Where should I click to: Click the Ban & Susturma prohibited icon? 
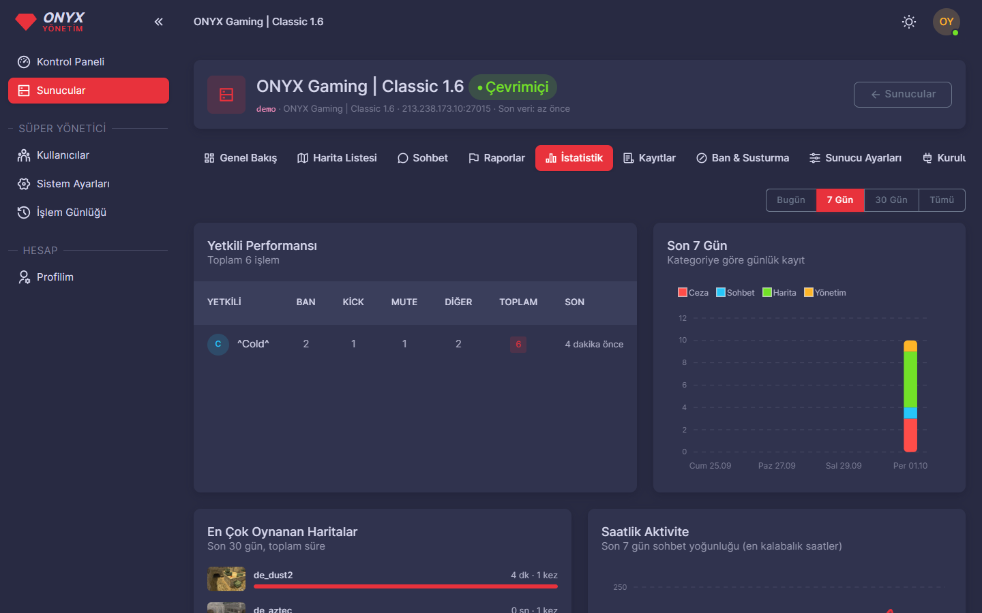pyautogui.click(x=702, y=158)
